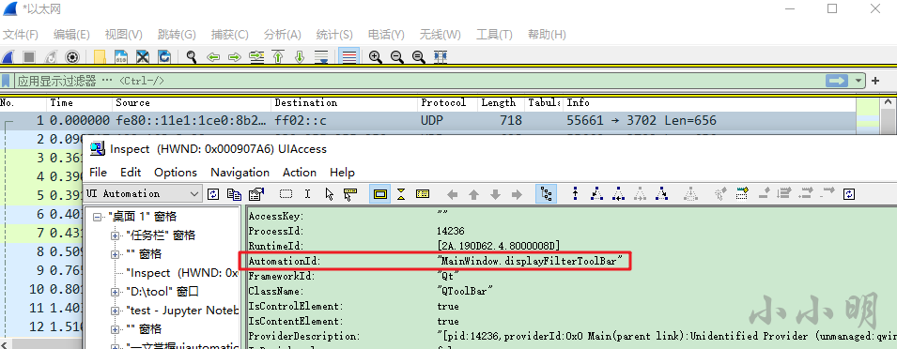Screen dimensions: 897x349
Task: Click the plus button to add filter
Action: pos(875,81)
